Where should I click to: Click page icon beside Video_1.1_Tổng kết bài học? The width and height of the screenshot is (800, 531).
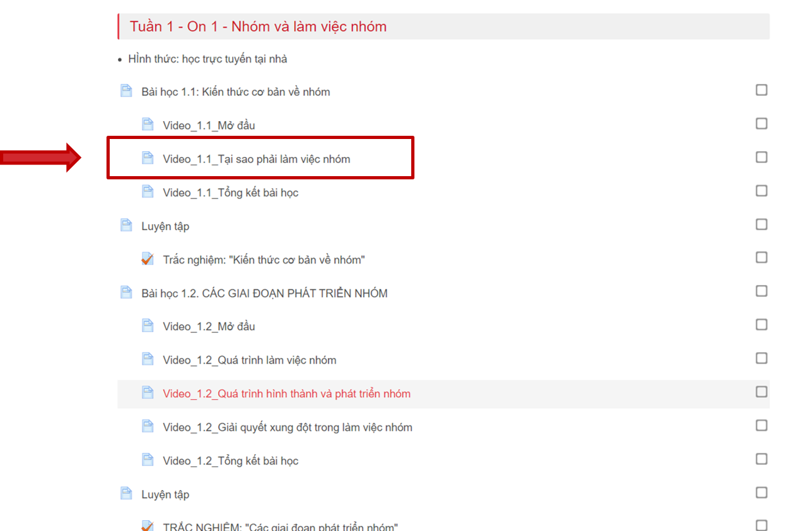click(148, 192)
